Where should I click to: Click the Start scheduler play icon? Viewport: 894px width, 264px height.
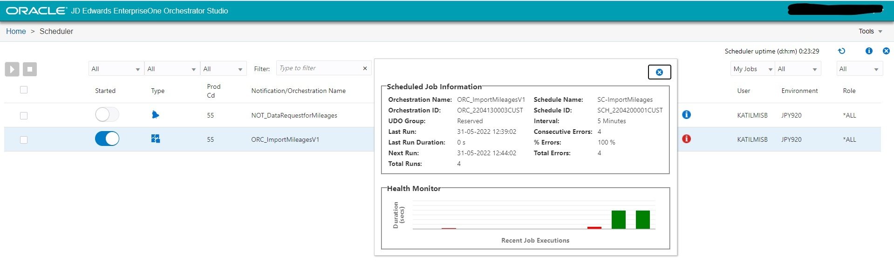pyautogui.click(x=12, y=69)
